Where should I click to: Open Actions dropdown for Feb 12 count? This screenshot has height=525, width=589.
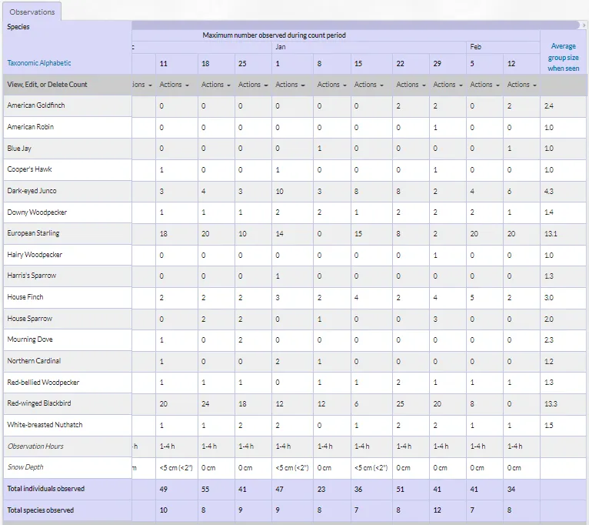pos(522,85)
